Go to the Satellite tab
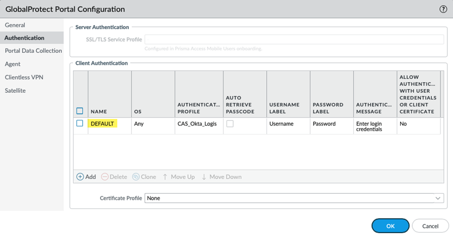The height and width of the screenshot is (238, 453). (15, 90)
